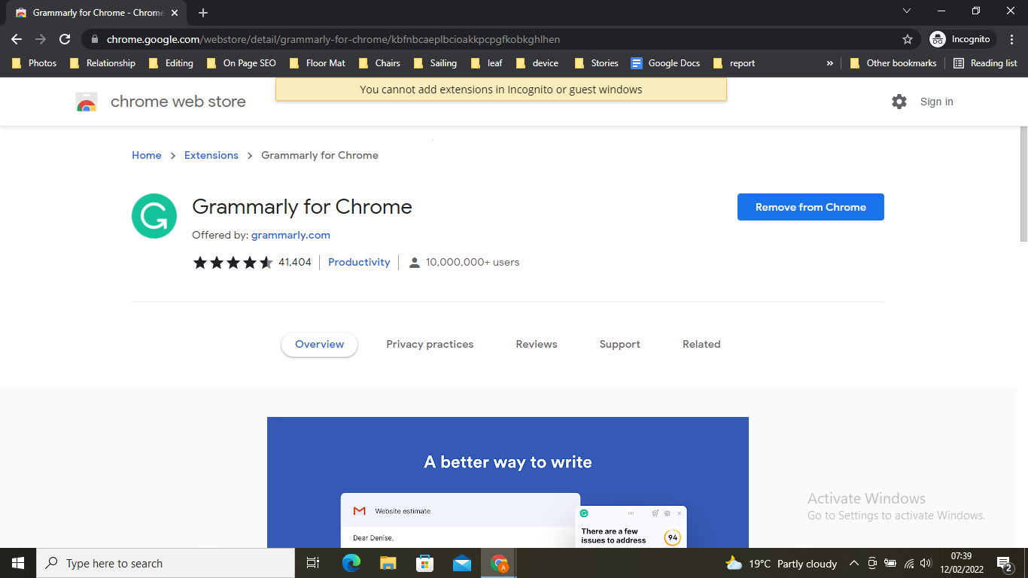The image size is (1028, 578).
Task: Go to the Extensions breadcrumb
Action: 211,155
